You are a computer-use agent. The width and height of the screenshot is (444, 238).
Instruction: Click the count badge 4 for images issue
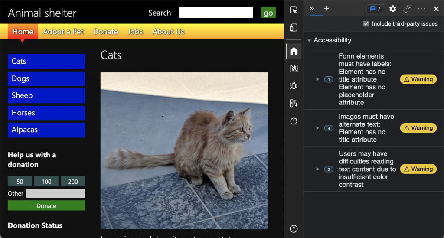coord(329,128)
